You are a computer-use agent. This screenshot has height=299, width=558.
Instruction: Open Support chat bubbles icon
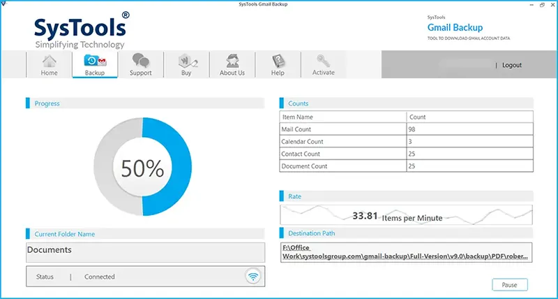[141, 61]
